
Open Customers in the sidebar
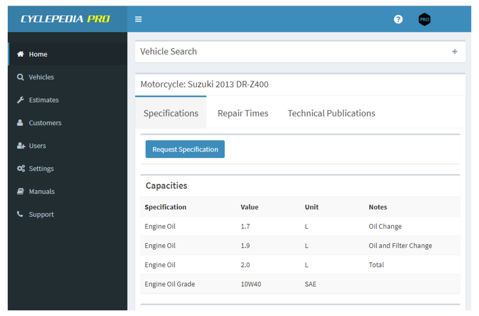click(68, 123)
